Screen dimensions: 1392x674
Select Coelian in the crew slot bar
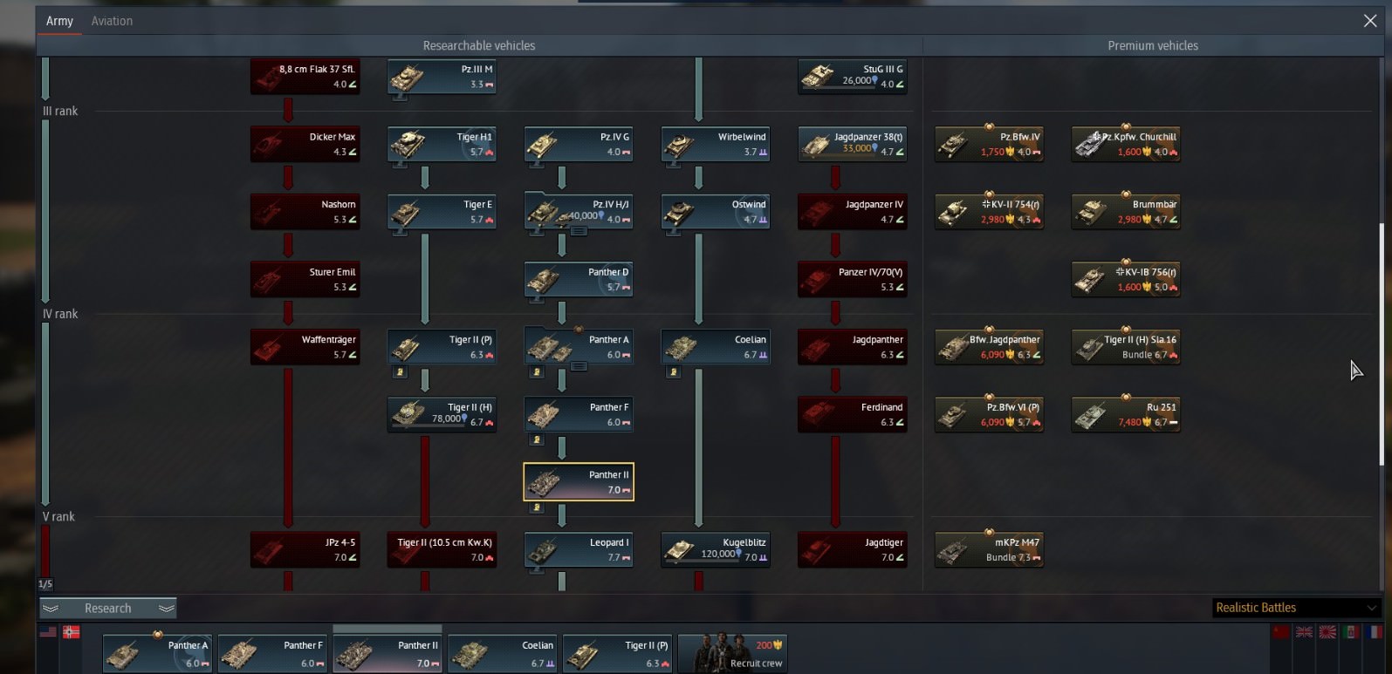pyautogui.click(x=503, y=654)
